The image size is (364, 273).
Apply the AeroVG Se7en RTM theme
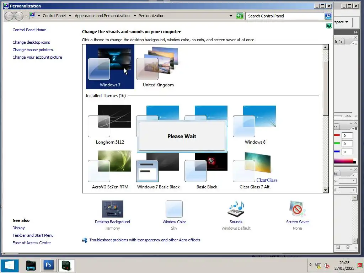click(110, 170)
